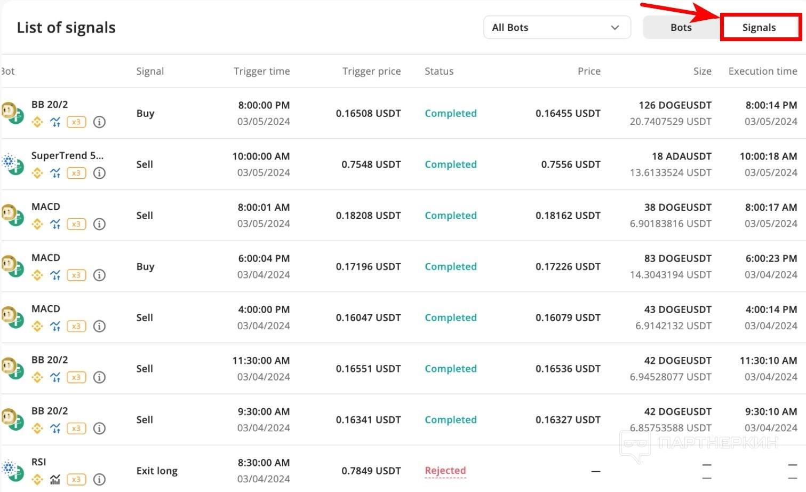This screenshot has width=806, height=492.
Task: Switch to the Bots tab
Action: [681, 28]
